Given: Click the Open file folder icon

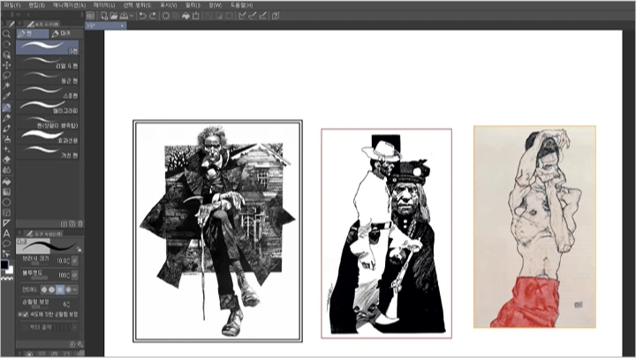Looking at the screenshot, I should [114, 16].
